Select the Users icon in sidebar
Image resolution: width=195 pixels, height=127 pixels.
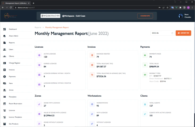pyautogui.click(x=5, y=49)
